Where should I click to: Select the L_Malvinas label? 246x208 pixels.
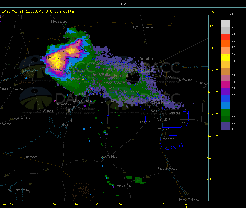tap(108, 101)
